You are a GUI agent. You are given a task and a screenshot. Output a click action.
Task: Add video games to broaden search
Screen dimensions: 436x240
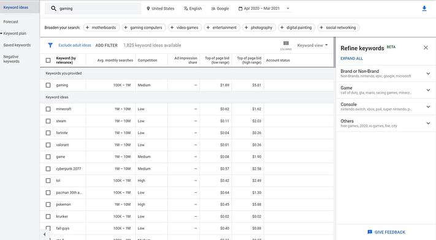[185, 28]
